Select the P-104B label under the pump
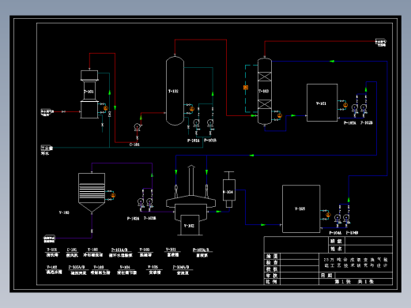This screenshot has height=308, width=411. pos(352,233)
